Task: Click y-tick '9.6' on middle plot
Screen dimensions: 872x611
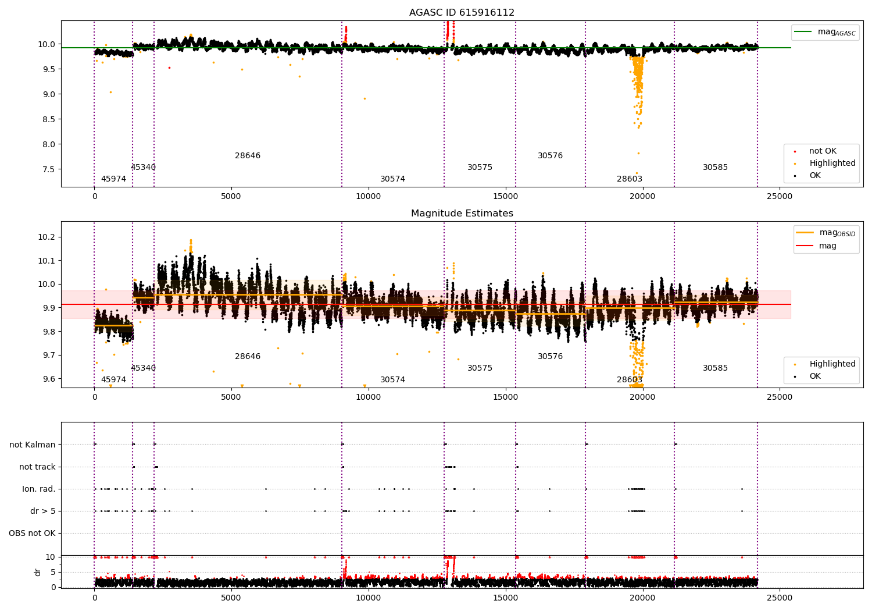Action: click(x=48, y=379)
